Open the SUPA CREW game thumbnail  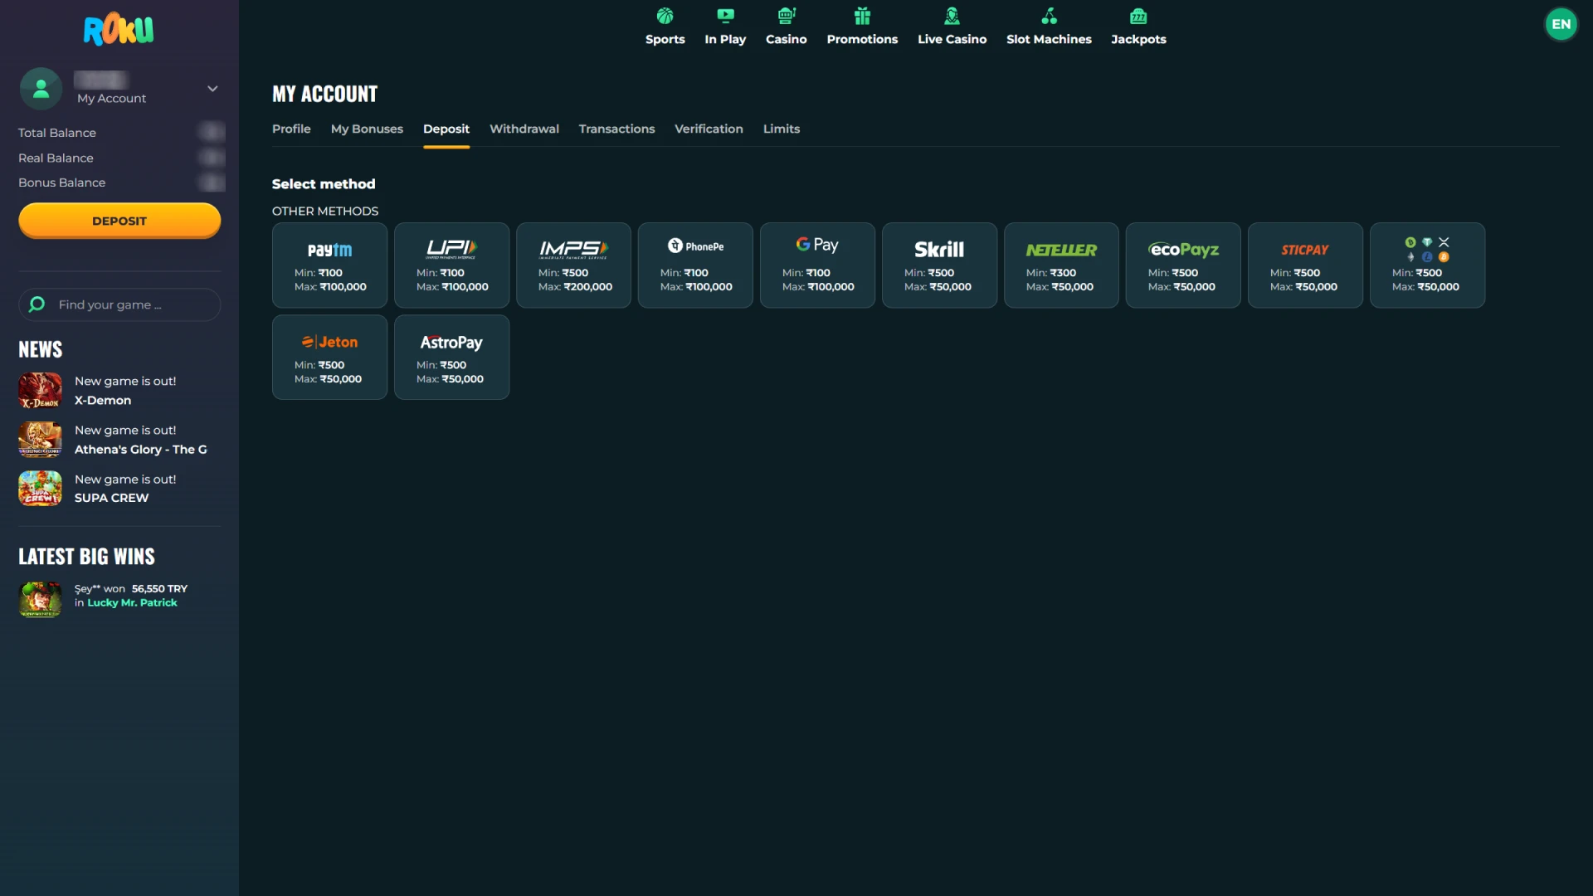click(40, 489)
